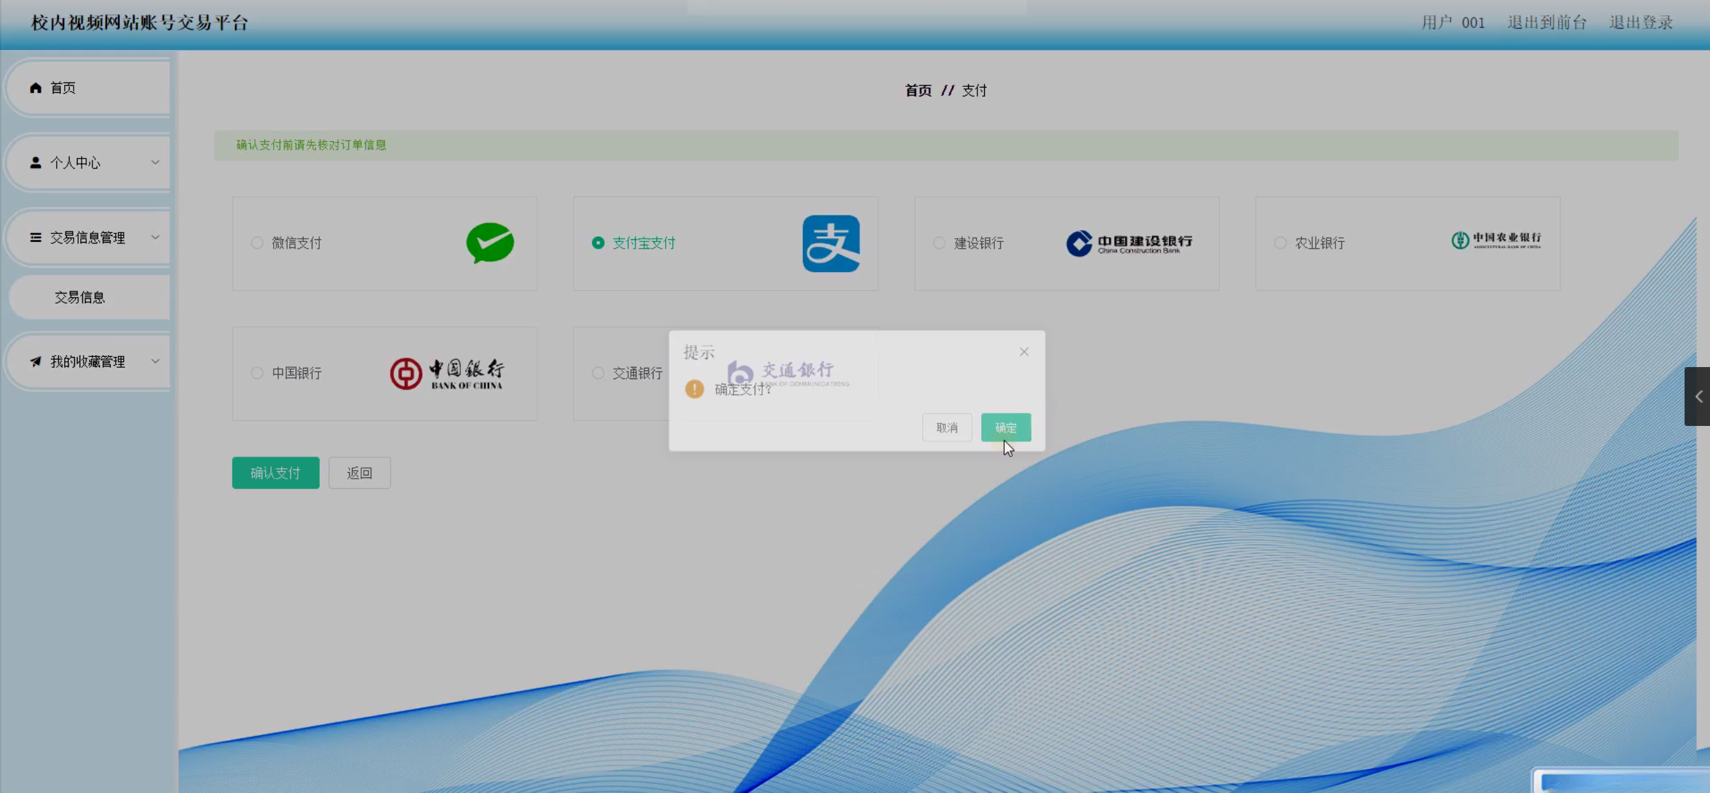The height and width of the screenshot is (793, 1710).
Task: Open the 交易信息 submenu item
Action: click(x=80, y=298)
